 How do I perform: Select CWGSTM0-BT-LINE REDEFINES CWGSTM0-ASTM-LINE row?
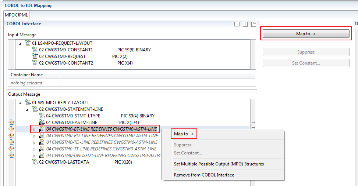point(102,129)
